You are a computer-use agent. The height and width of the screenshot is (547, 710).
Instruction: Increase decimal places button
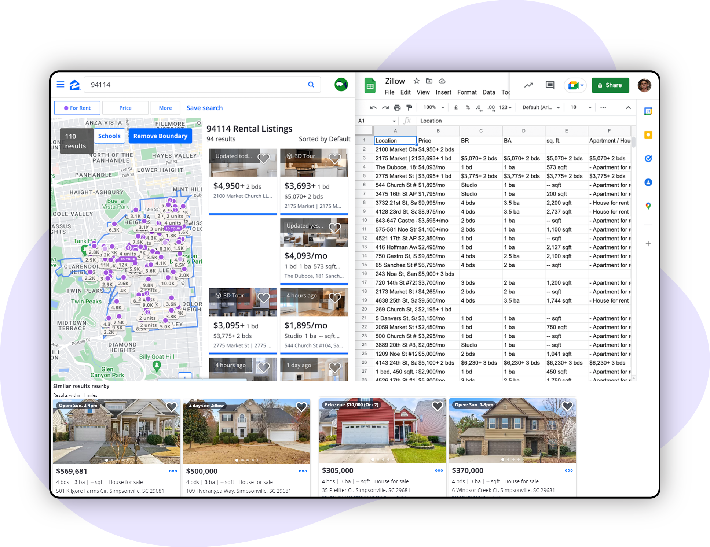click(491, 107)
